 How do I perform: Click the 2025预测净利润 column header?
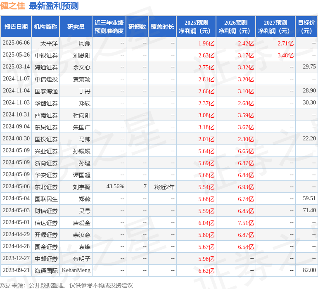(196, 26)
